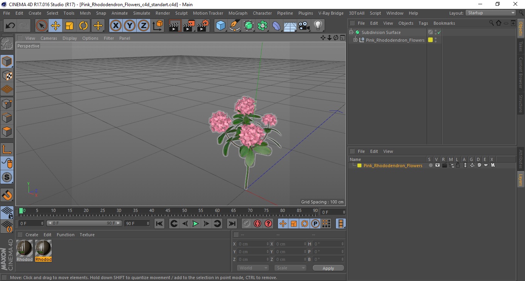Viewport: 525px width, 281px height.
Task: Open the Objects panel Tags menu
Action: (x=423, y=23)
